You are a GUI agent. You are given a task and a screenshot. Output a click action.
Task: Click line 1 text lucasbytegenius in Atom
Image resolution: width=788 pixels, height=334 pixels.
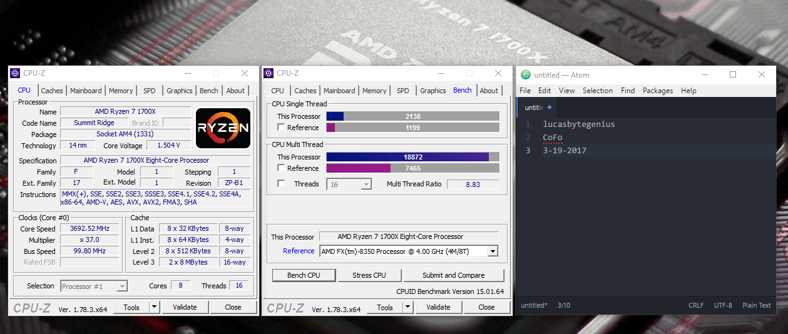pyautogui.click(x=579, y=124)
